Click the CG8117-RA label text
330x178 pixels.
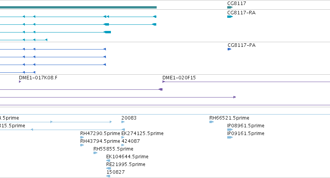[x=242, y=13]
